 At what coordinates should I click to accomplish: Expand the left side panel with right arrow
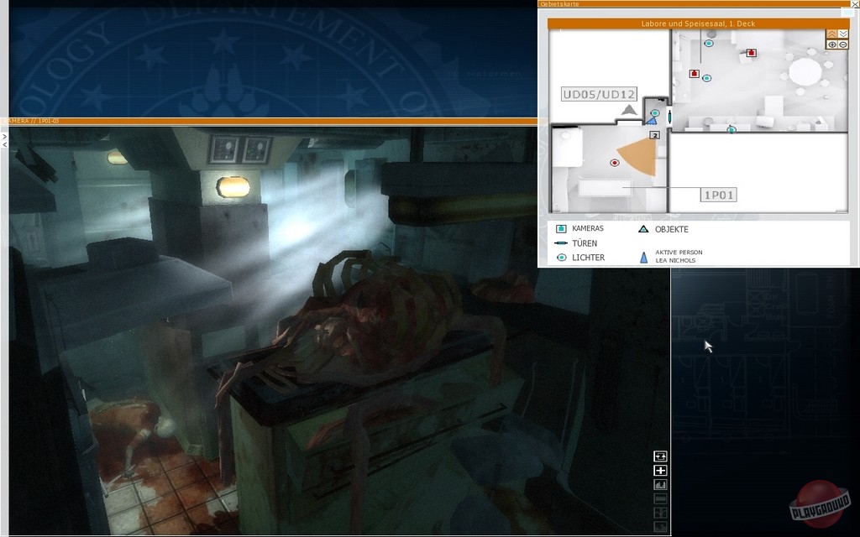tap(3, 136)
